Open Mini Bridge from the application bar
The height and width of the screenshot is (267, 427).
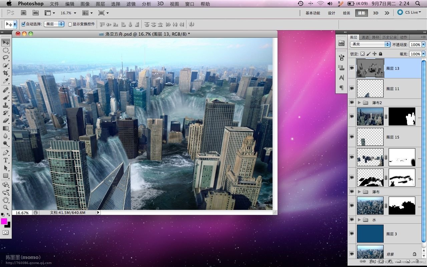click(36, 13)
